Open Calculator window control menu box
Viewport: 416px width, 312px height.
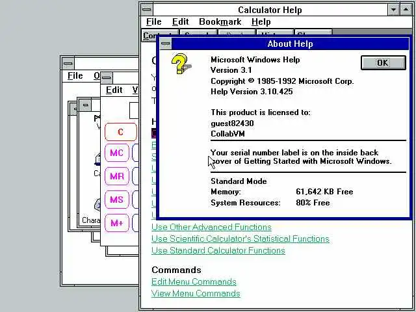click(107, 78)
